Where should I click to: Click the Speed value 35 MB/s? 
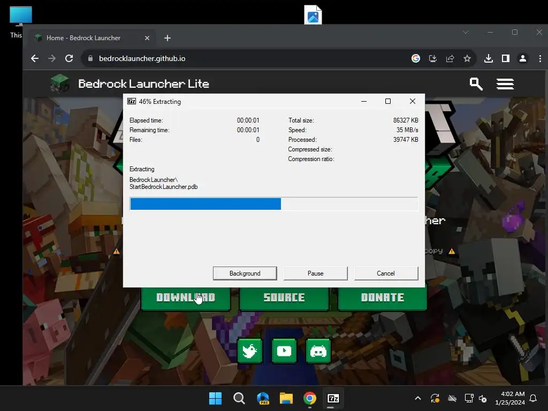tap(407, 130)
